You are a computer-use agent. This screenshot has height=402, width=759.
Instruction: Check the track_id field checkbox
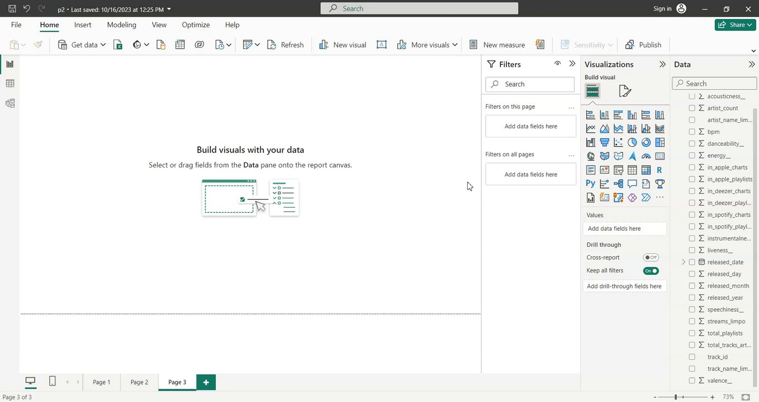point(692,357)
